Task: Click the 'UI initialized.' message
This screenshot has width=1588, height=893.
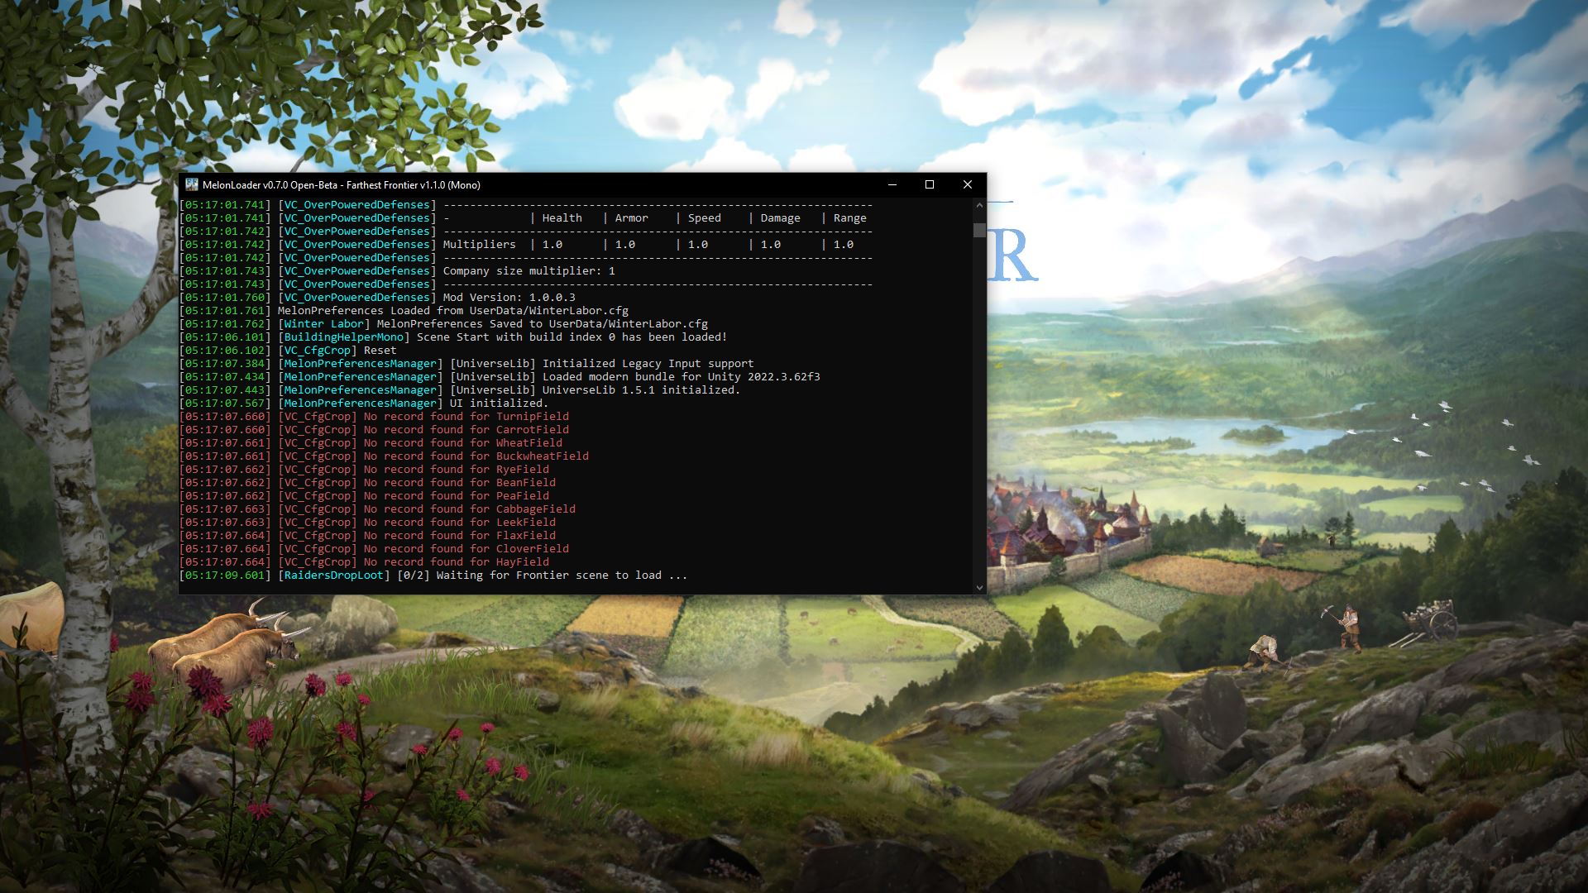Action: tap(500, 404)
